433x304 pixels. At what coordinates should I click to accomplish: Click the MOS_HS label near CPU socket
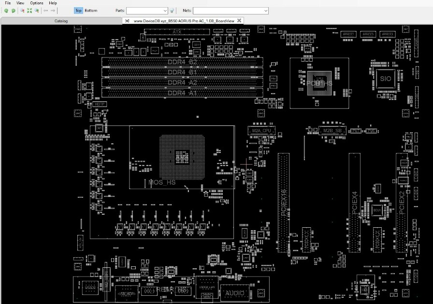[162, 182]
